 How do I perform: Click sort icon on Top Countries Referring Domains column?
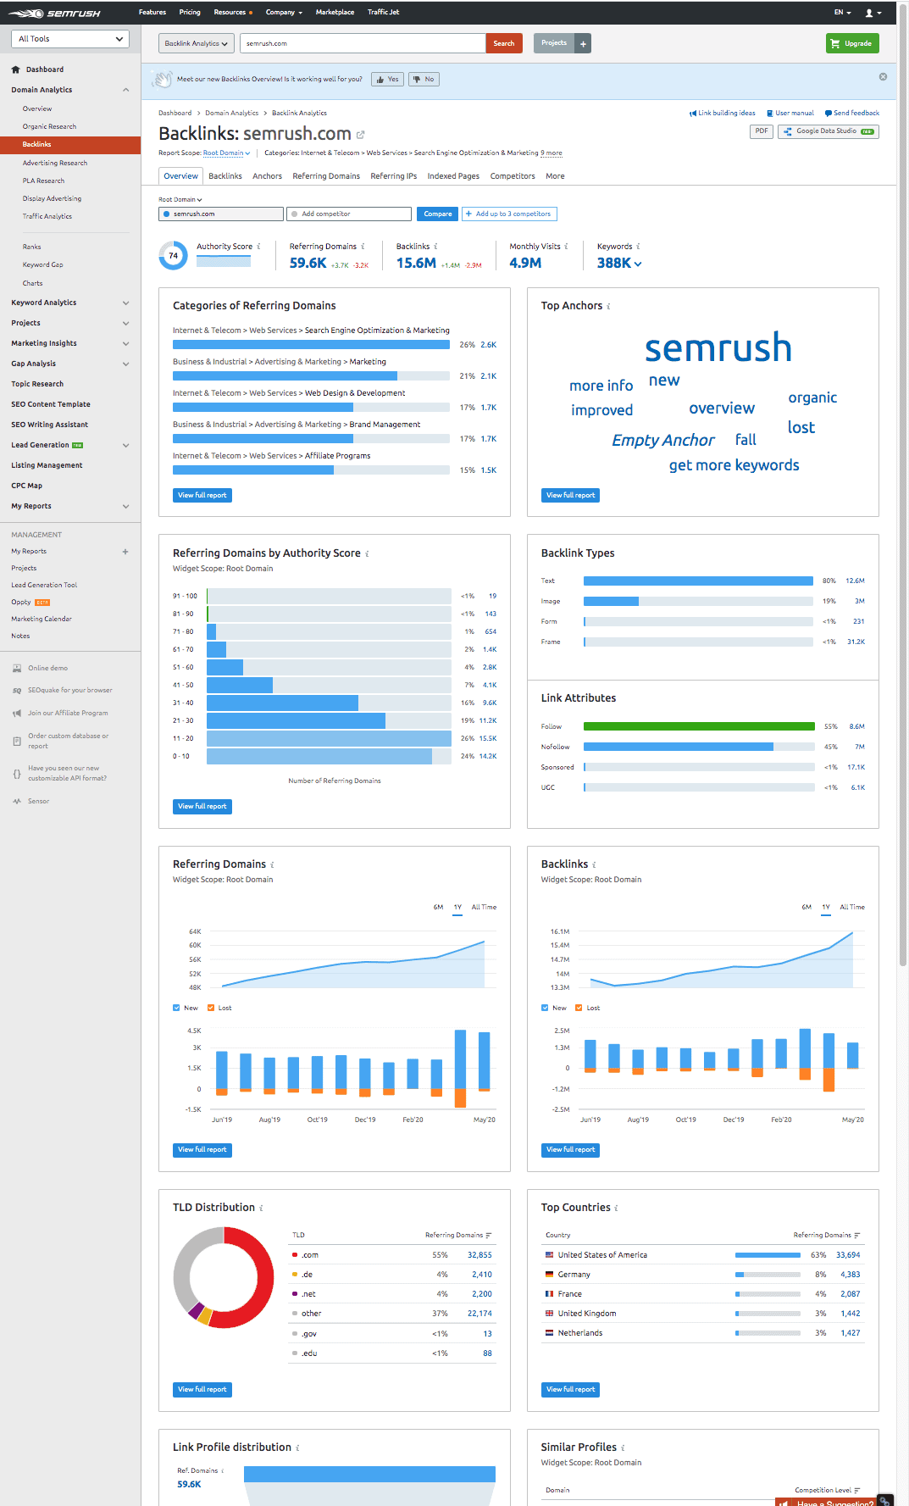(857, 1235)
